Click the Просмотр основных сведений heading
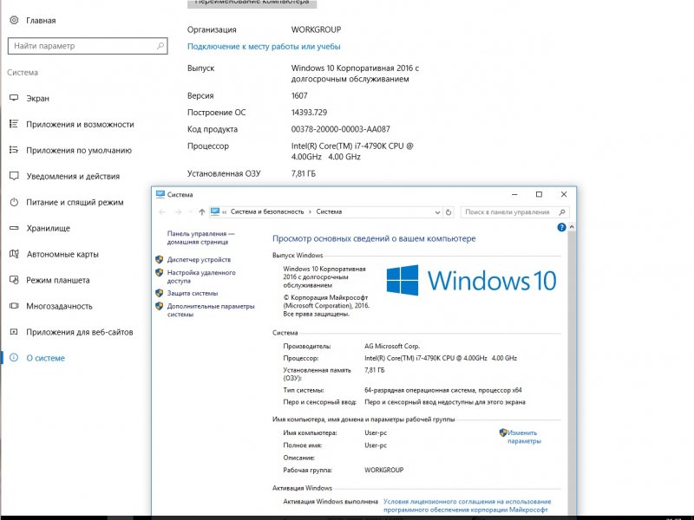The image size is (694, 520). pyautogui.click(x=374, y=239)
